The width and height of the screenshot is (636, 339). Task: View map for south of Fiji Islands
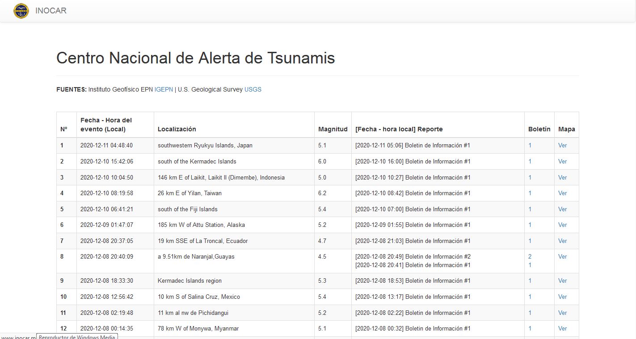(x=562, y=209)
